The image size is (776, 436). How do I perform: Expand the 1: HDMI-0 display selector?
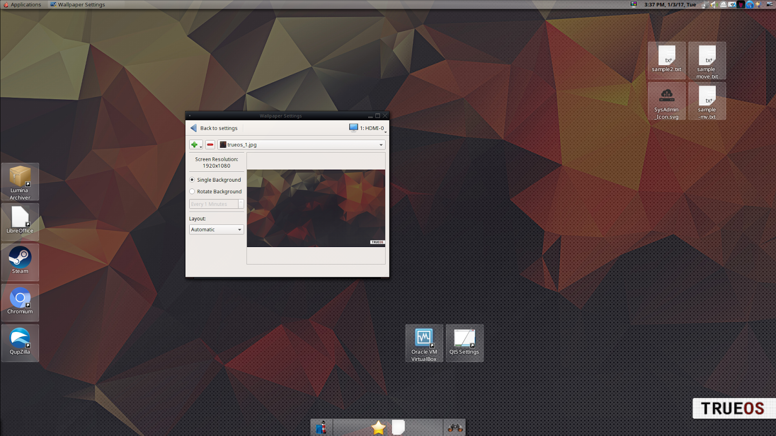[371, 127]
